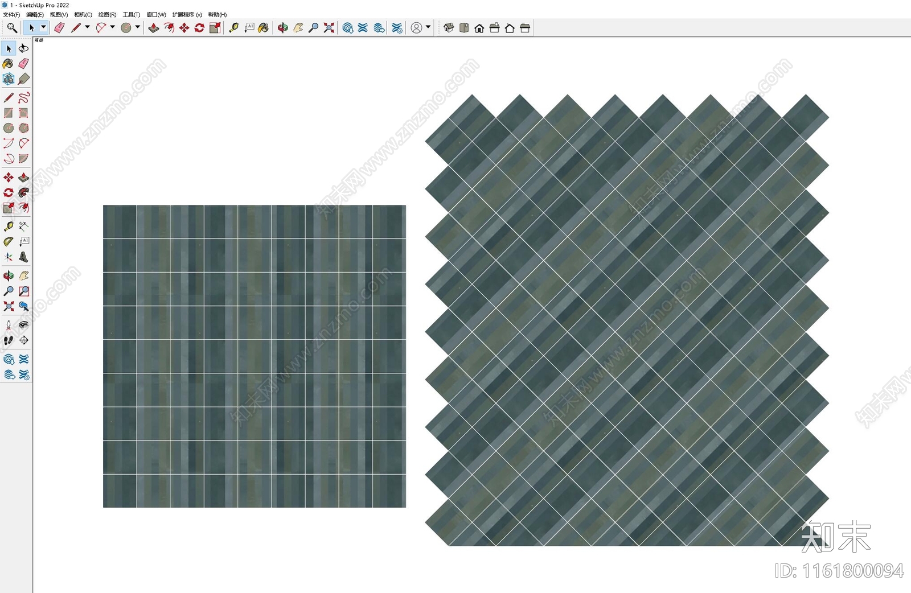Select the Walk footprints tool
The image size is (911, 593).
[9, 340]
